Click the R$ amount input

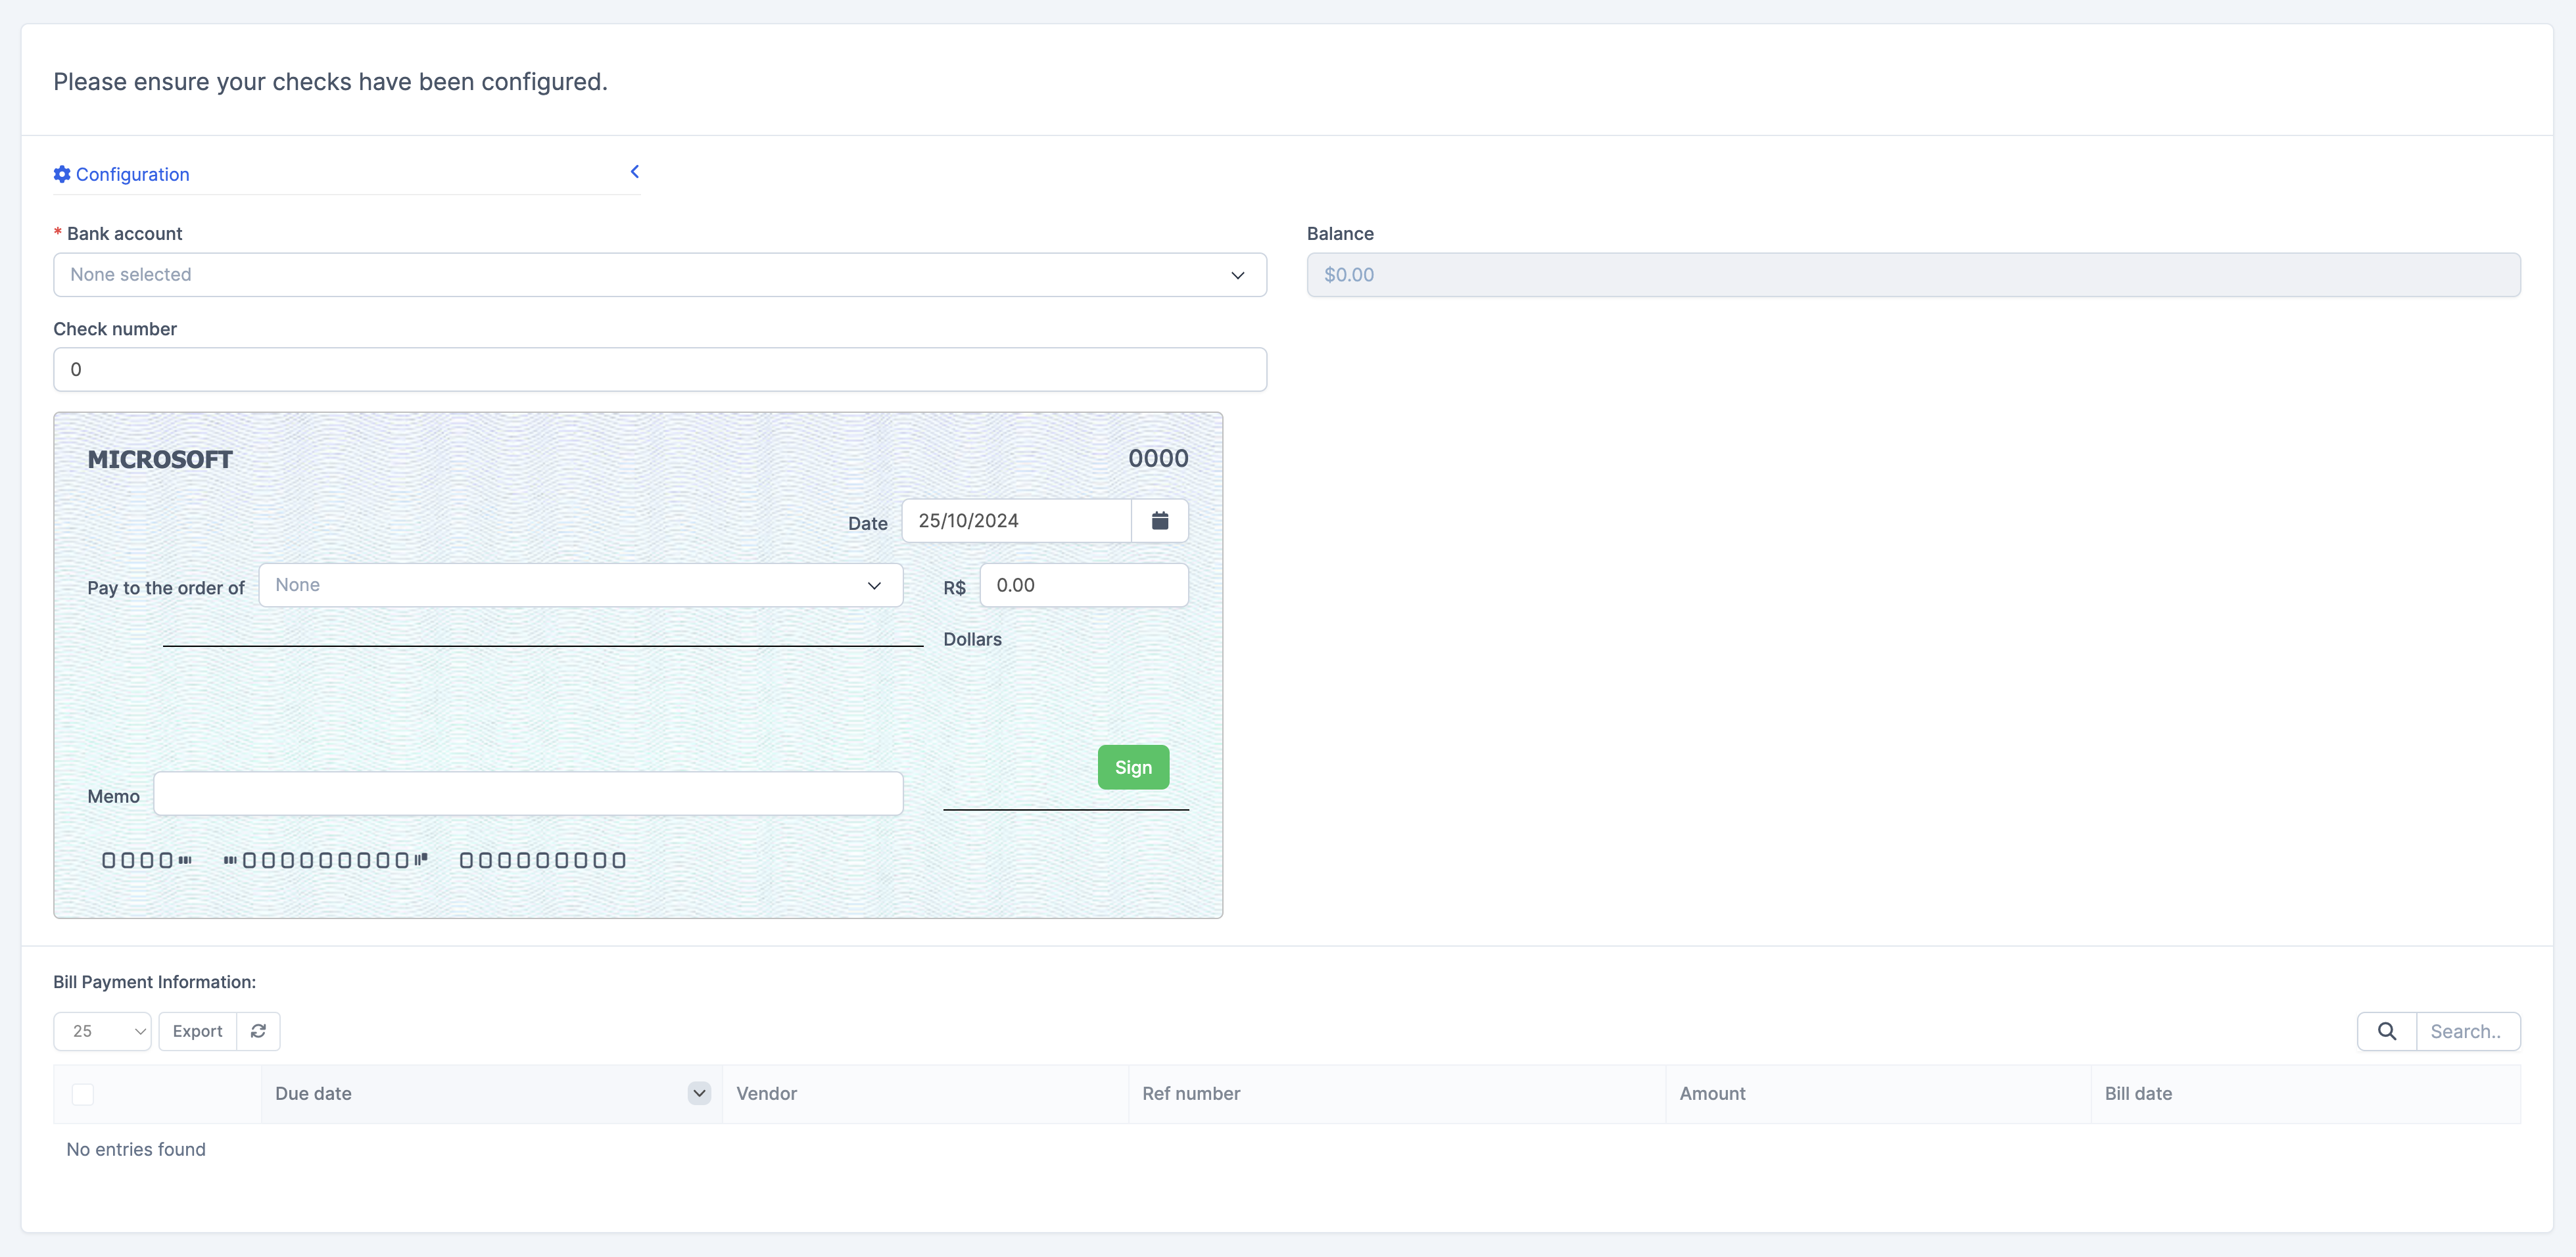(1083, 585)
